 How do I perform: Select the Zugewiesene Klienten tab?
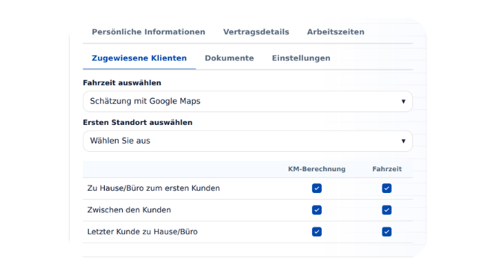click(139, 58)
